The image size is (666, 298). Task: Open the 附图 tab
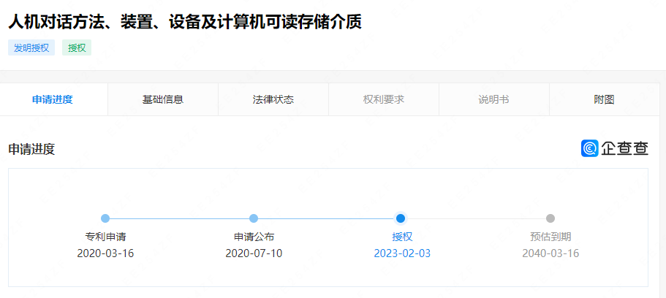point(605,99)
